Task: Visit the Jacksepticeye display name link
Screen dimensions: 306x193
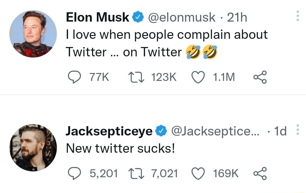Action: point(109,131)
